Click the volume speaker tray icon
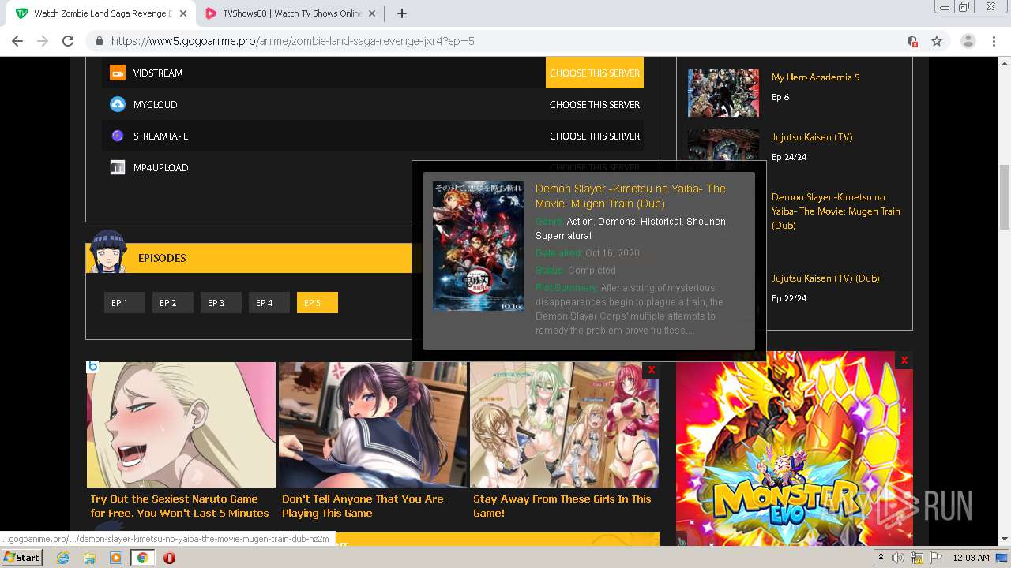The width and height of the screenshot is (1011, 568). click(x=899, y=558)
